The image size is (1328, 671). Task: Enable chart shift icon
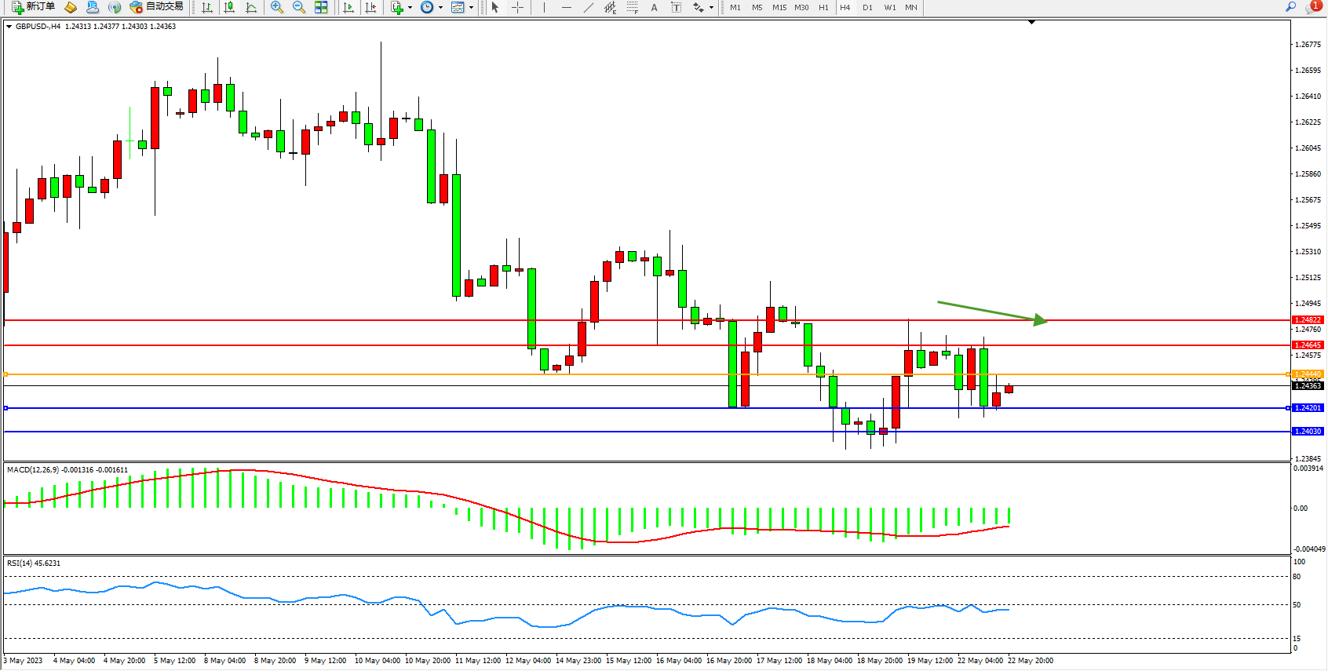(x=370, y=7)
